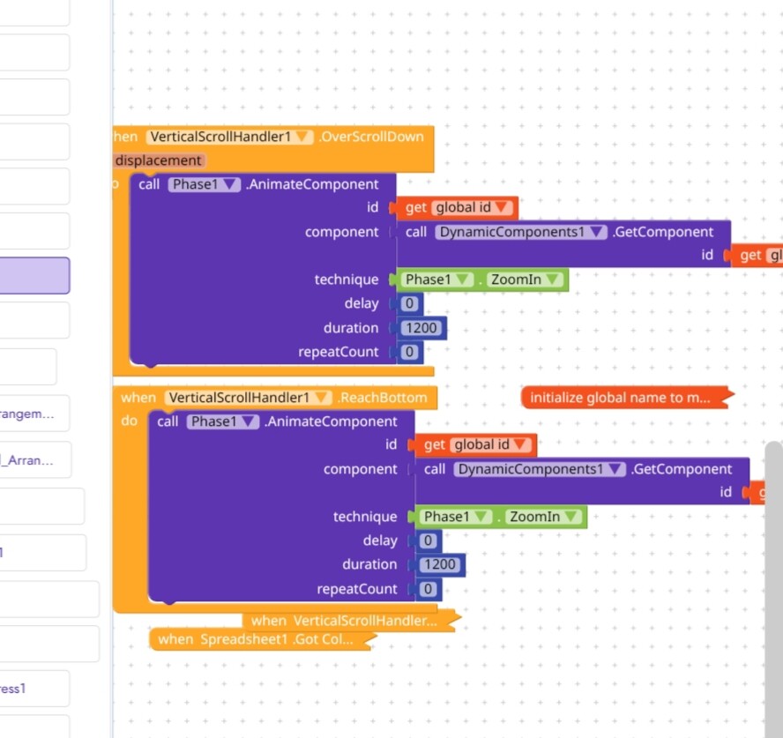Open green Phase1 technique dropdown under OverScrollDown
Screen dimensions: 783x738
tap(437, 280)
